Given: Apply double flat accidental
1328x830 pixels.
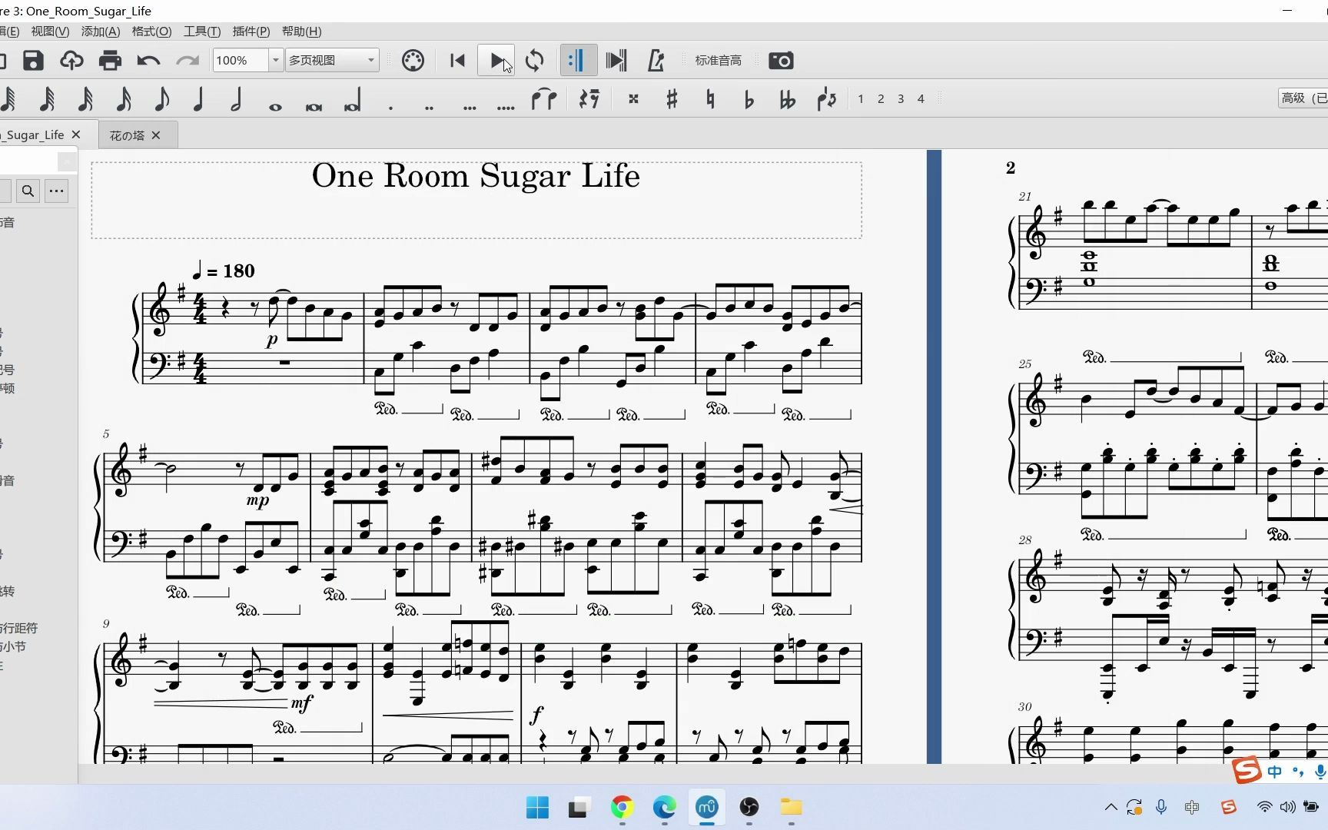Looking at the screenshot, I should (788, 99).
